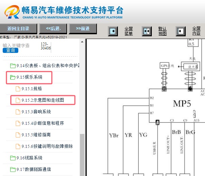Image resolution: width=205 pixels, height=176 pixels.
Task: Click the 9.15.4 page icon
Action: click(18, 123)
